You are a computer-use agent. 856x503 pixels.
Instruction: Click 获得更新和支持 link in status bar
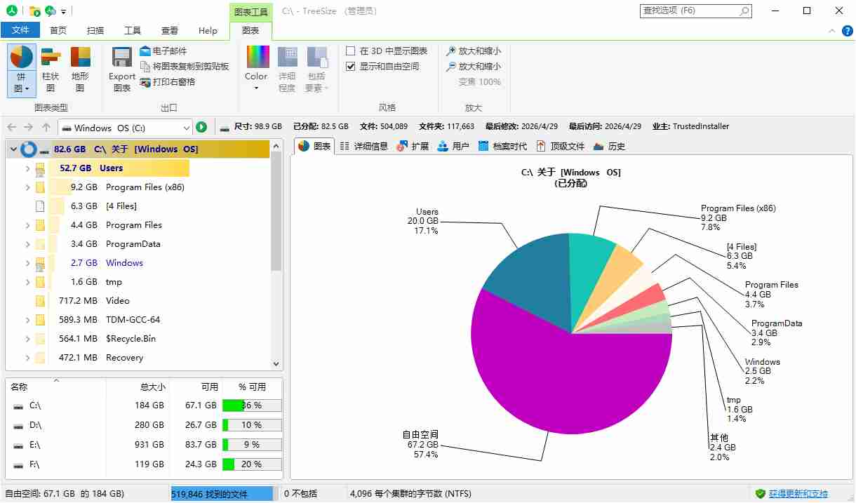(x=798, y=495)
